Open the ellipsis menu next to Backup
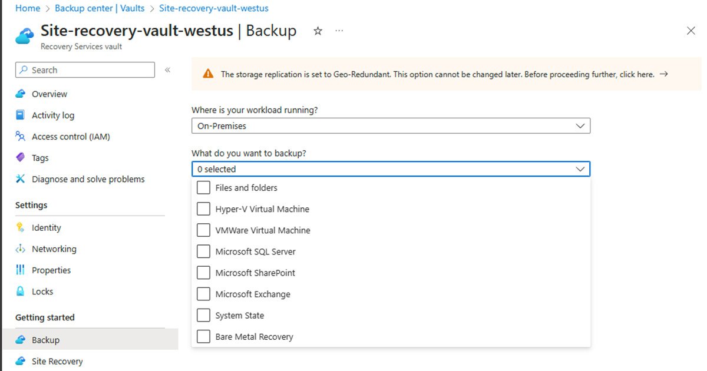The width and height of the screenshot is (707, 371). pos(339,31)
